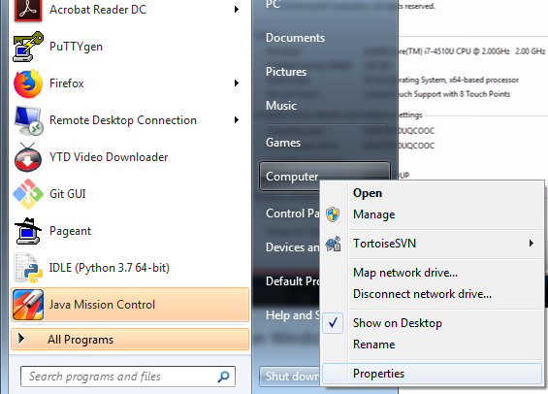Toggle Show on Desktop checkmark

click(333, 323)
